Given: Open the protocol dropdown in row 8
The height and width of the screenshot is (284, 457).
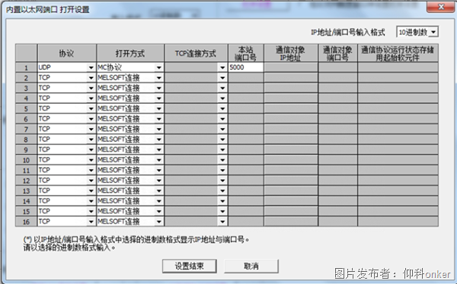Looking at the screenshot, I should (91, 139).
